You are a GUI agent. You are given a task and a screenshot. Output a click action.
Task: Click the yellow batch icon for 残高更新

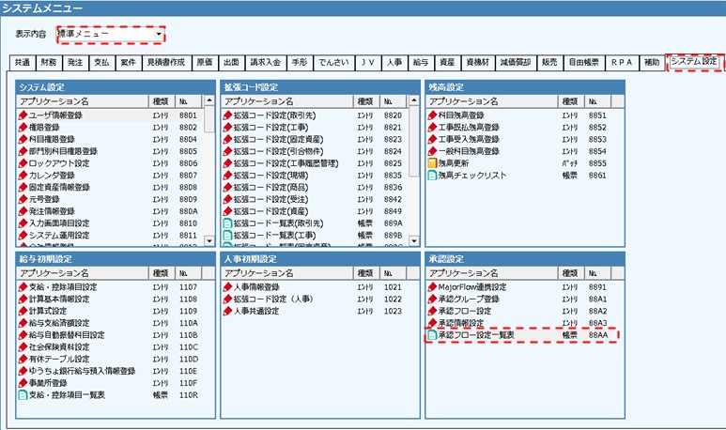[432, 162]
